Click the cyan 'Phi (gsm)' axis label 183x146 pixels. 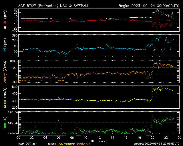point(5,46)
